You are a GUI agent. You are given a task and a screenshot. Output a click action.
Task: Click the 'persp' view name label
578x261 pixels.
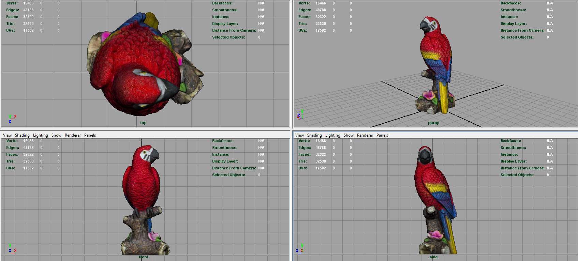click(433, 123)
